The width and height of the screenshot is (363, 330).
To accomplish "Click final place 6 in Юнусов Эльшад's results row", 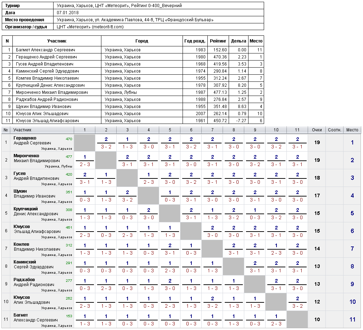I will tap(352, 231).
